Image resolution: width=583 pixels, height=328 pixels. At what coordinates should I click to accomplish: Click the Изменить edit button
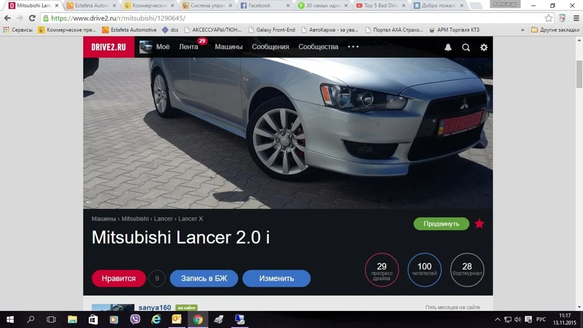pyautogui.click(x=276, y=278)
